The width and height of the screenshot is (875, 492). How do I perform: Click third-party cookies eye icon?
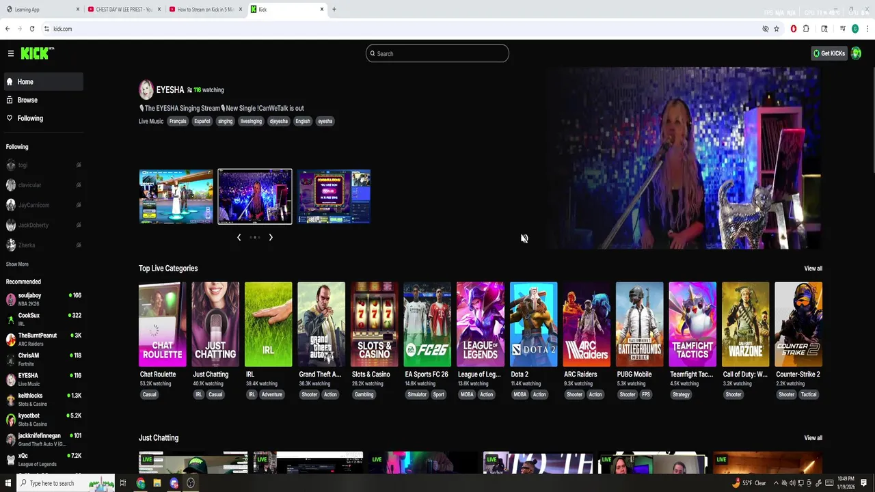pyautogui.click(x=766, y=29)
